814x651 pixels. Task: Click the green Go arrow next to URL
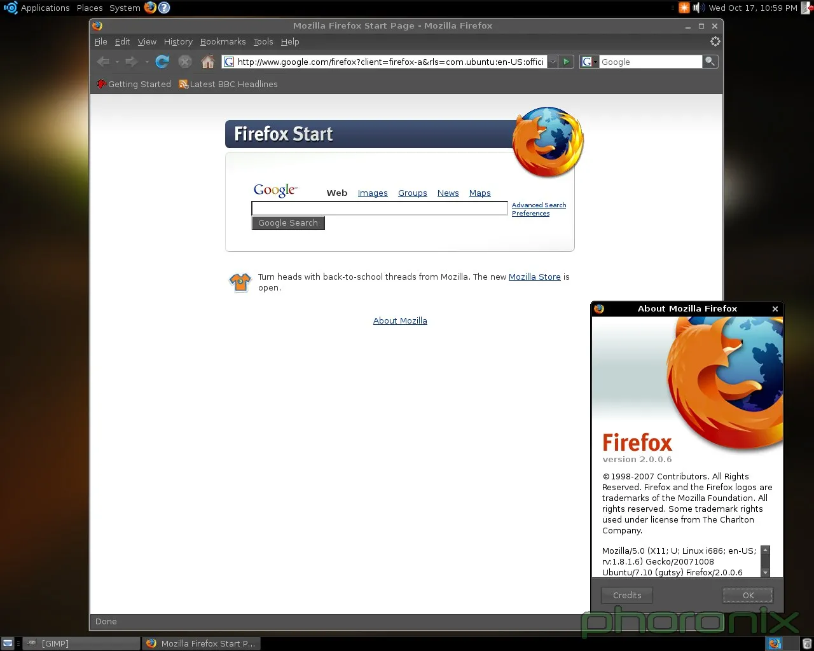(x=566, y=62)
